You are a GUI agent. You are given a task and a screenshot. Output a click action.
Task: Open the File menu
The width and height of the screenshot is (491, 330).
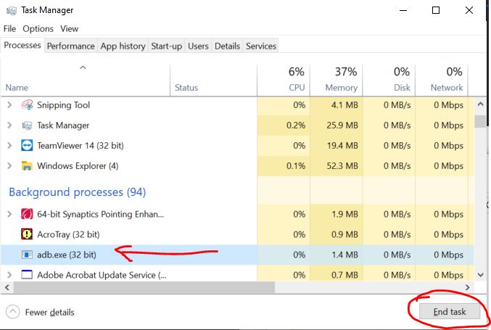pos(9,29)
